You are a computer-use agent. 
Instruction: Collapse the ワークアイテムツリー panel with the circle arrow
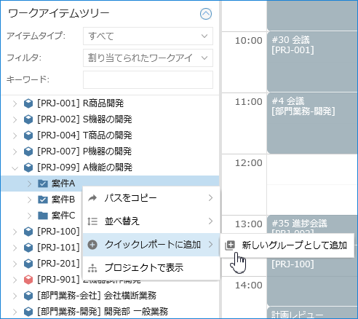click(206, 14)
